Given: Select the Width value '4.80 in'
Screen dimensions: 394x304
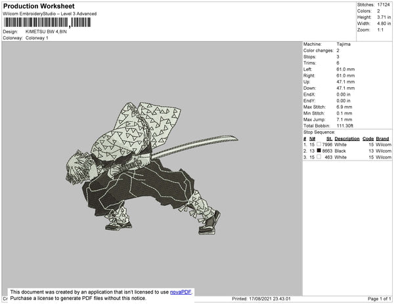Looking at the screenshot, I should [384, 24].
